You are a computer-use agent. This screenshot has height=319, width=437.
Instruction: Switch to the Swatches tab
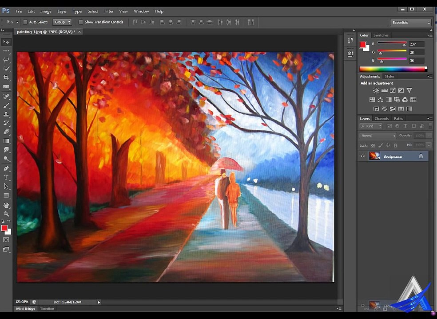pyautogui.click(x=381, y=35)
